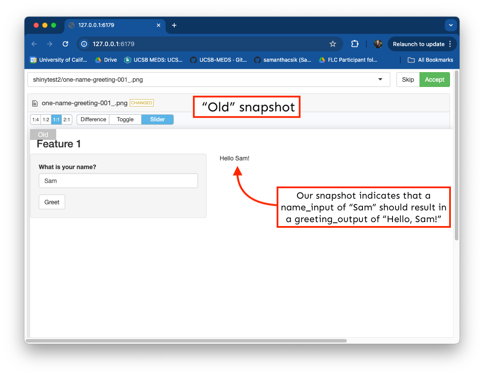484x376 pixels.
Task: Open the browser extensions puzzle icon
Action: [355, 44]
